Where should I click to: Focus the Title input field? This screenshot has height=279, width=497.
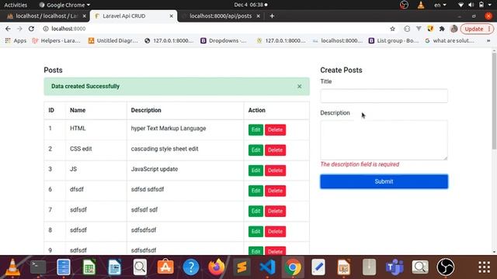[x=384, y=96]
